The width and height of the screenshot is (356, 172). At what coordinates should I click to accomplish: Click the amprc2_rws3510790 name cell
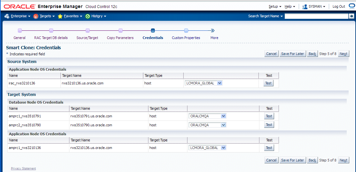point(38,125)
